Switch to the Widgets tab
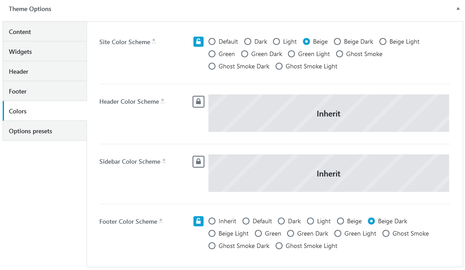Viewport: 465px width, 270px height. [45, 52]
